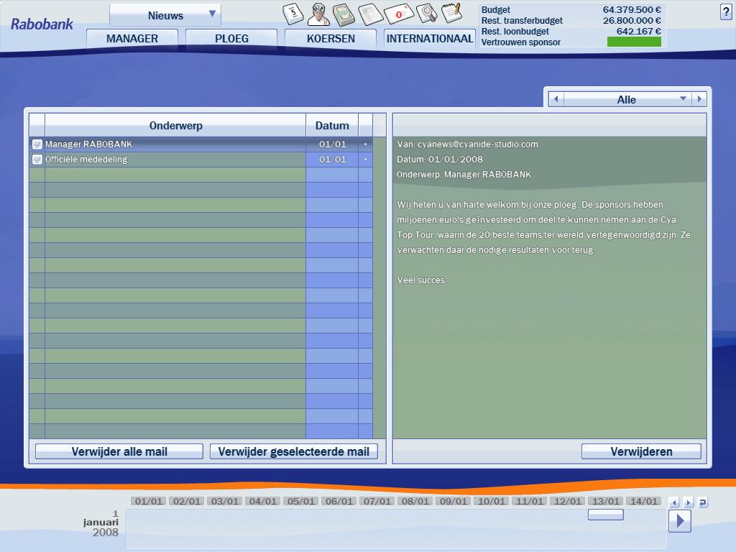Click the question mark help icon
736x552 pixels.
pyautogui.click(x=725, y=12)
